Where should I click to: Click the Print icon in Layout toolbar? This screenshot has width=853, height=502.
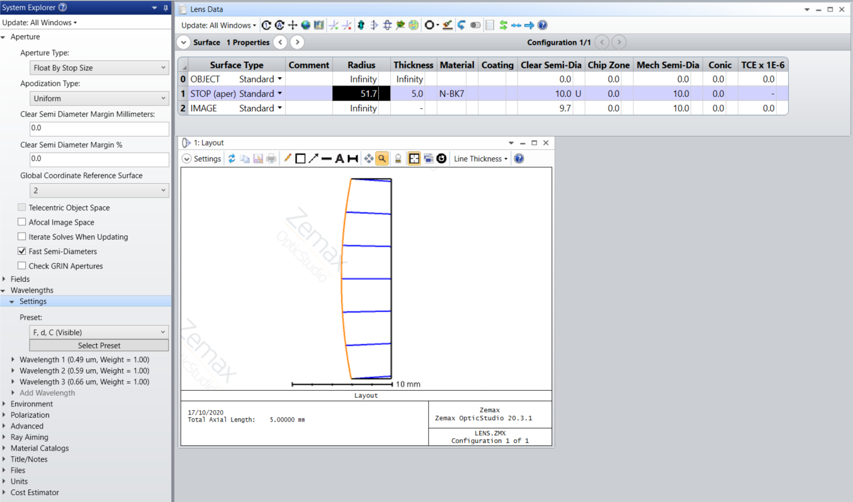tap(271, 159)
